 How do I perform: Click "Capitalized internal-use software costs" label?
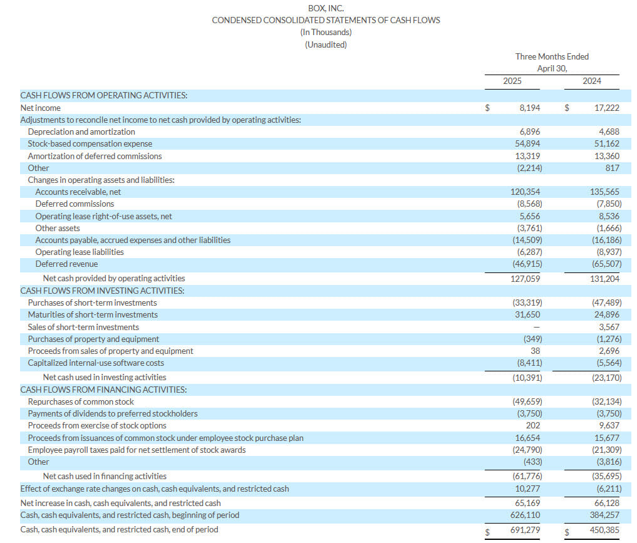(96, 363)
